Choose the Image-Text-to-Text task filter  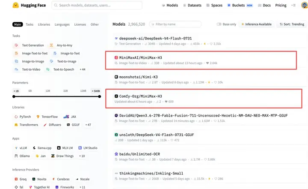pos(31,53)
